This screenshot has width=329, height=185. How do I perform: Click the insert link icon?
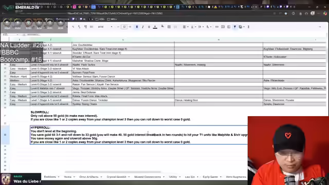pyautogui.click(x=217, y=27)
